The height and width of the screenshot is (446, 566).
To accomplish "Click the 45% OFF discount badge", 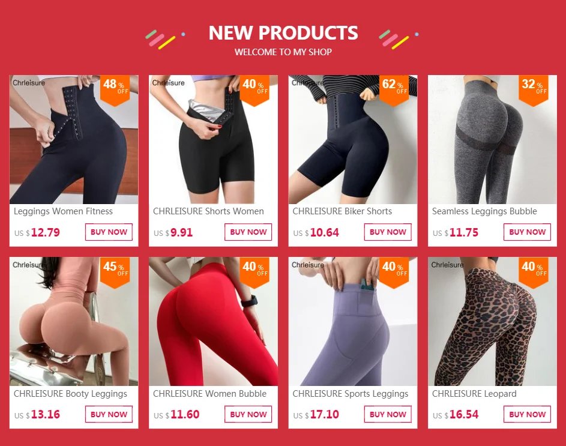I will pyautogui.click(x=115, y=273).
